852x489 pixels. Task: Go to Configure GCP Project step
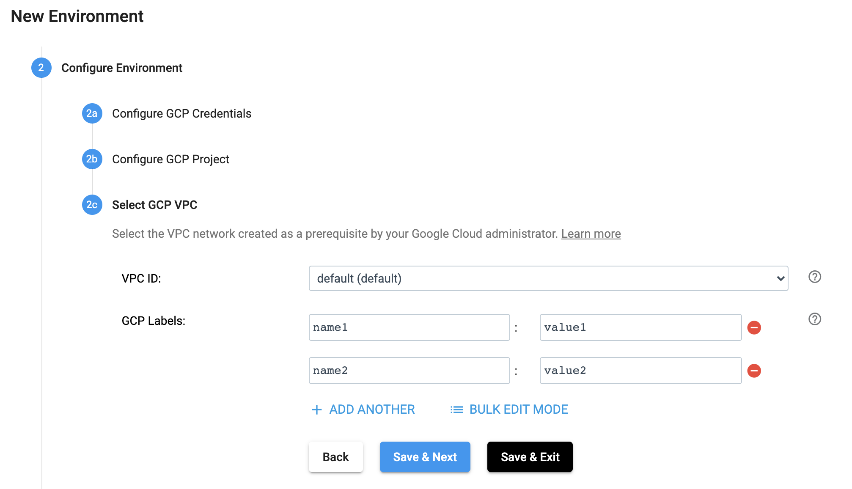pos(170,159)
